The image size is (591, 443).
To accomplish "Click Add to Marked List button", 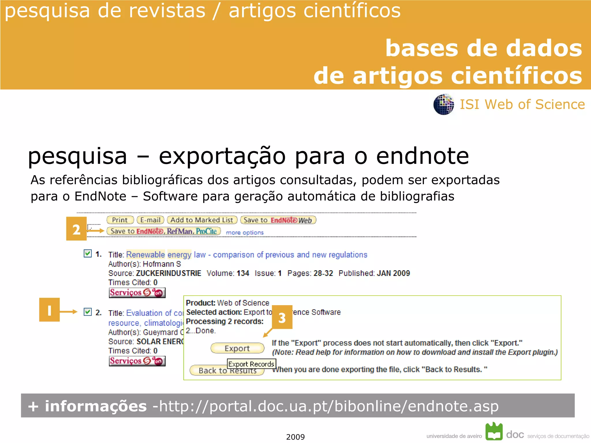I will point(202,220).
